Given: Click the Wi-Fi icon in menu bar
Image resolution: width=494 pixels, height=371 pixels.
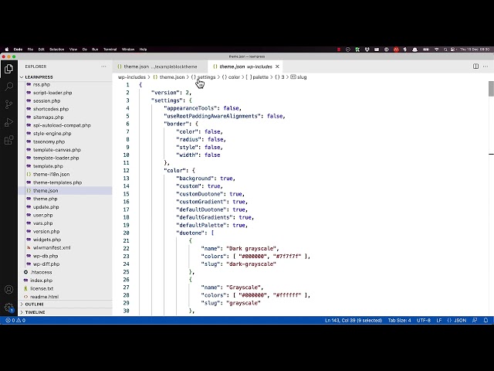Looking at the screenshot, I should pyautogui.click(x=436, y=49).
